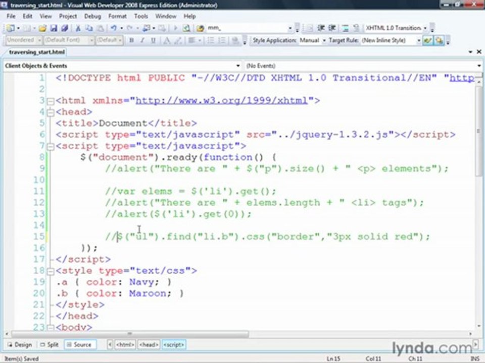Collapse the style block at line 18
The height and width of the screenshot is (363, 485).
tap(51, 271)
